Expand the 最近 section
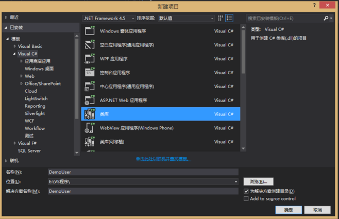339x219 pixels. click(6, 18)
